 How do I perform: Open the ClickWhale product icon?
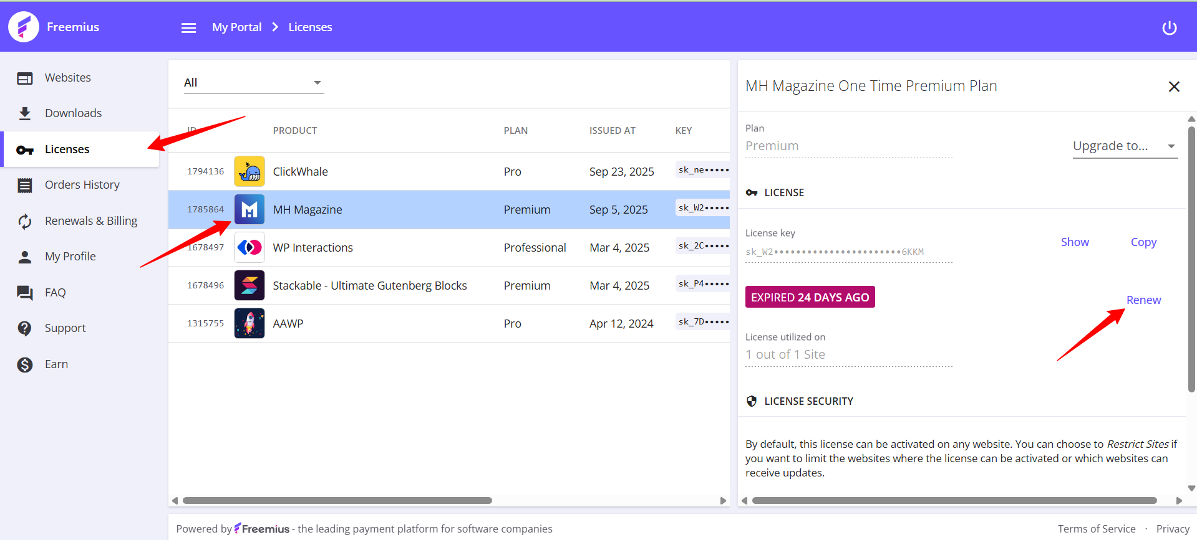click(250, 171)
